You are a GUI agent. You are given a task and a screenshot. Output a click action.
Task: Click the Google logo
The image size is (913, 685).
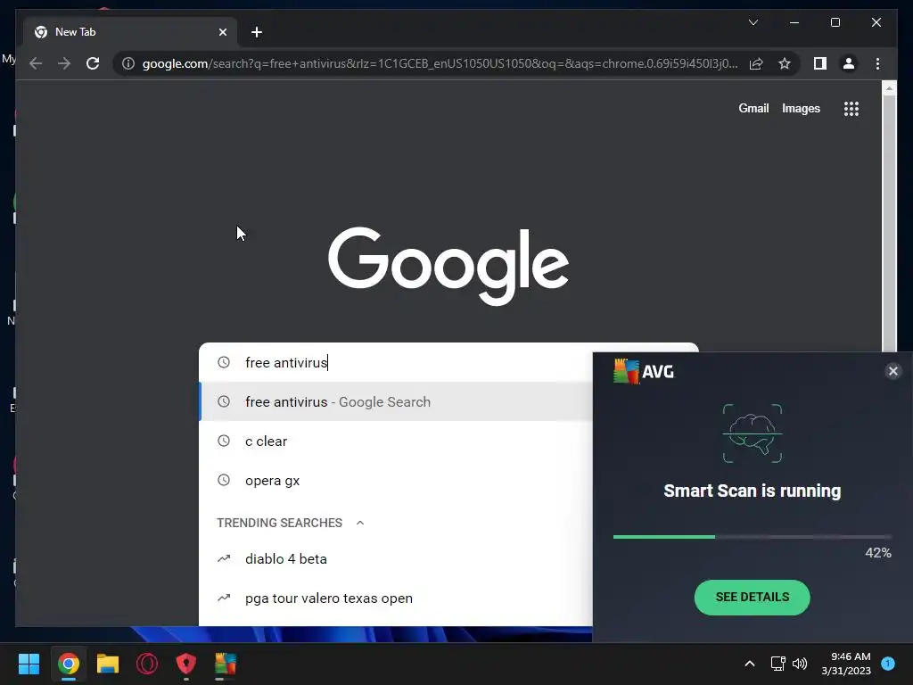click(448, 266)
